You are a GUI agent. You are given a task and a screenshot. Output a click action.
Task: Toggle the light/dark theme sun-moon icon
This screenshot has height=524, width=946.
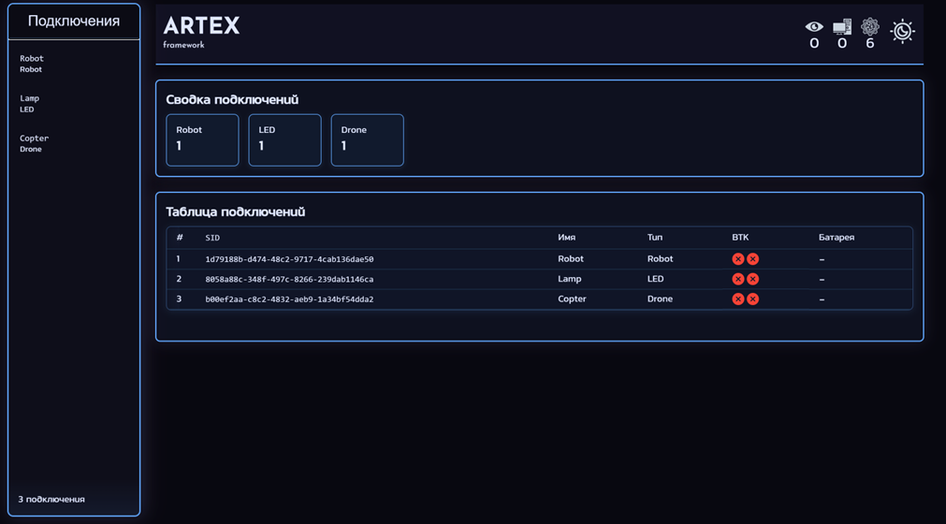pyautogui.click(x=902, y=31)
